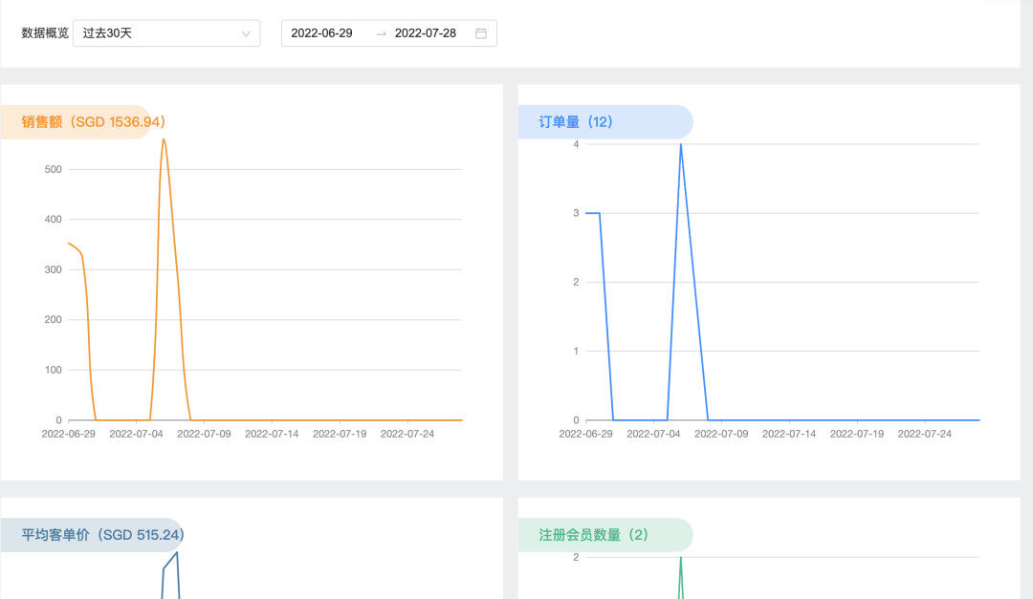Click the peak in the 平均客单价 chart
Image resolution: width=1033 pixels, height=599 pixels.
coord(176,553)
